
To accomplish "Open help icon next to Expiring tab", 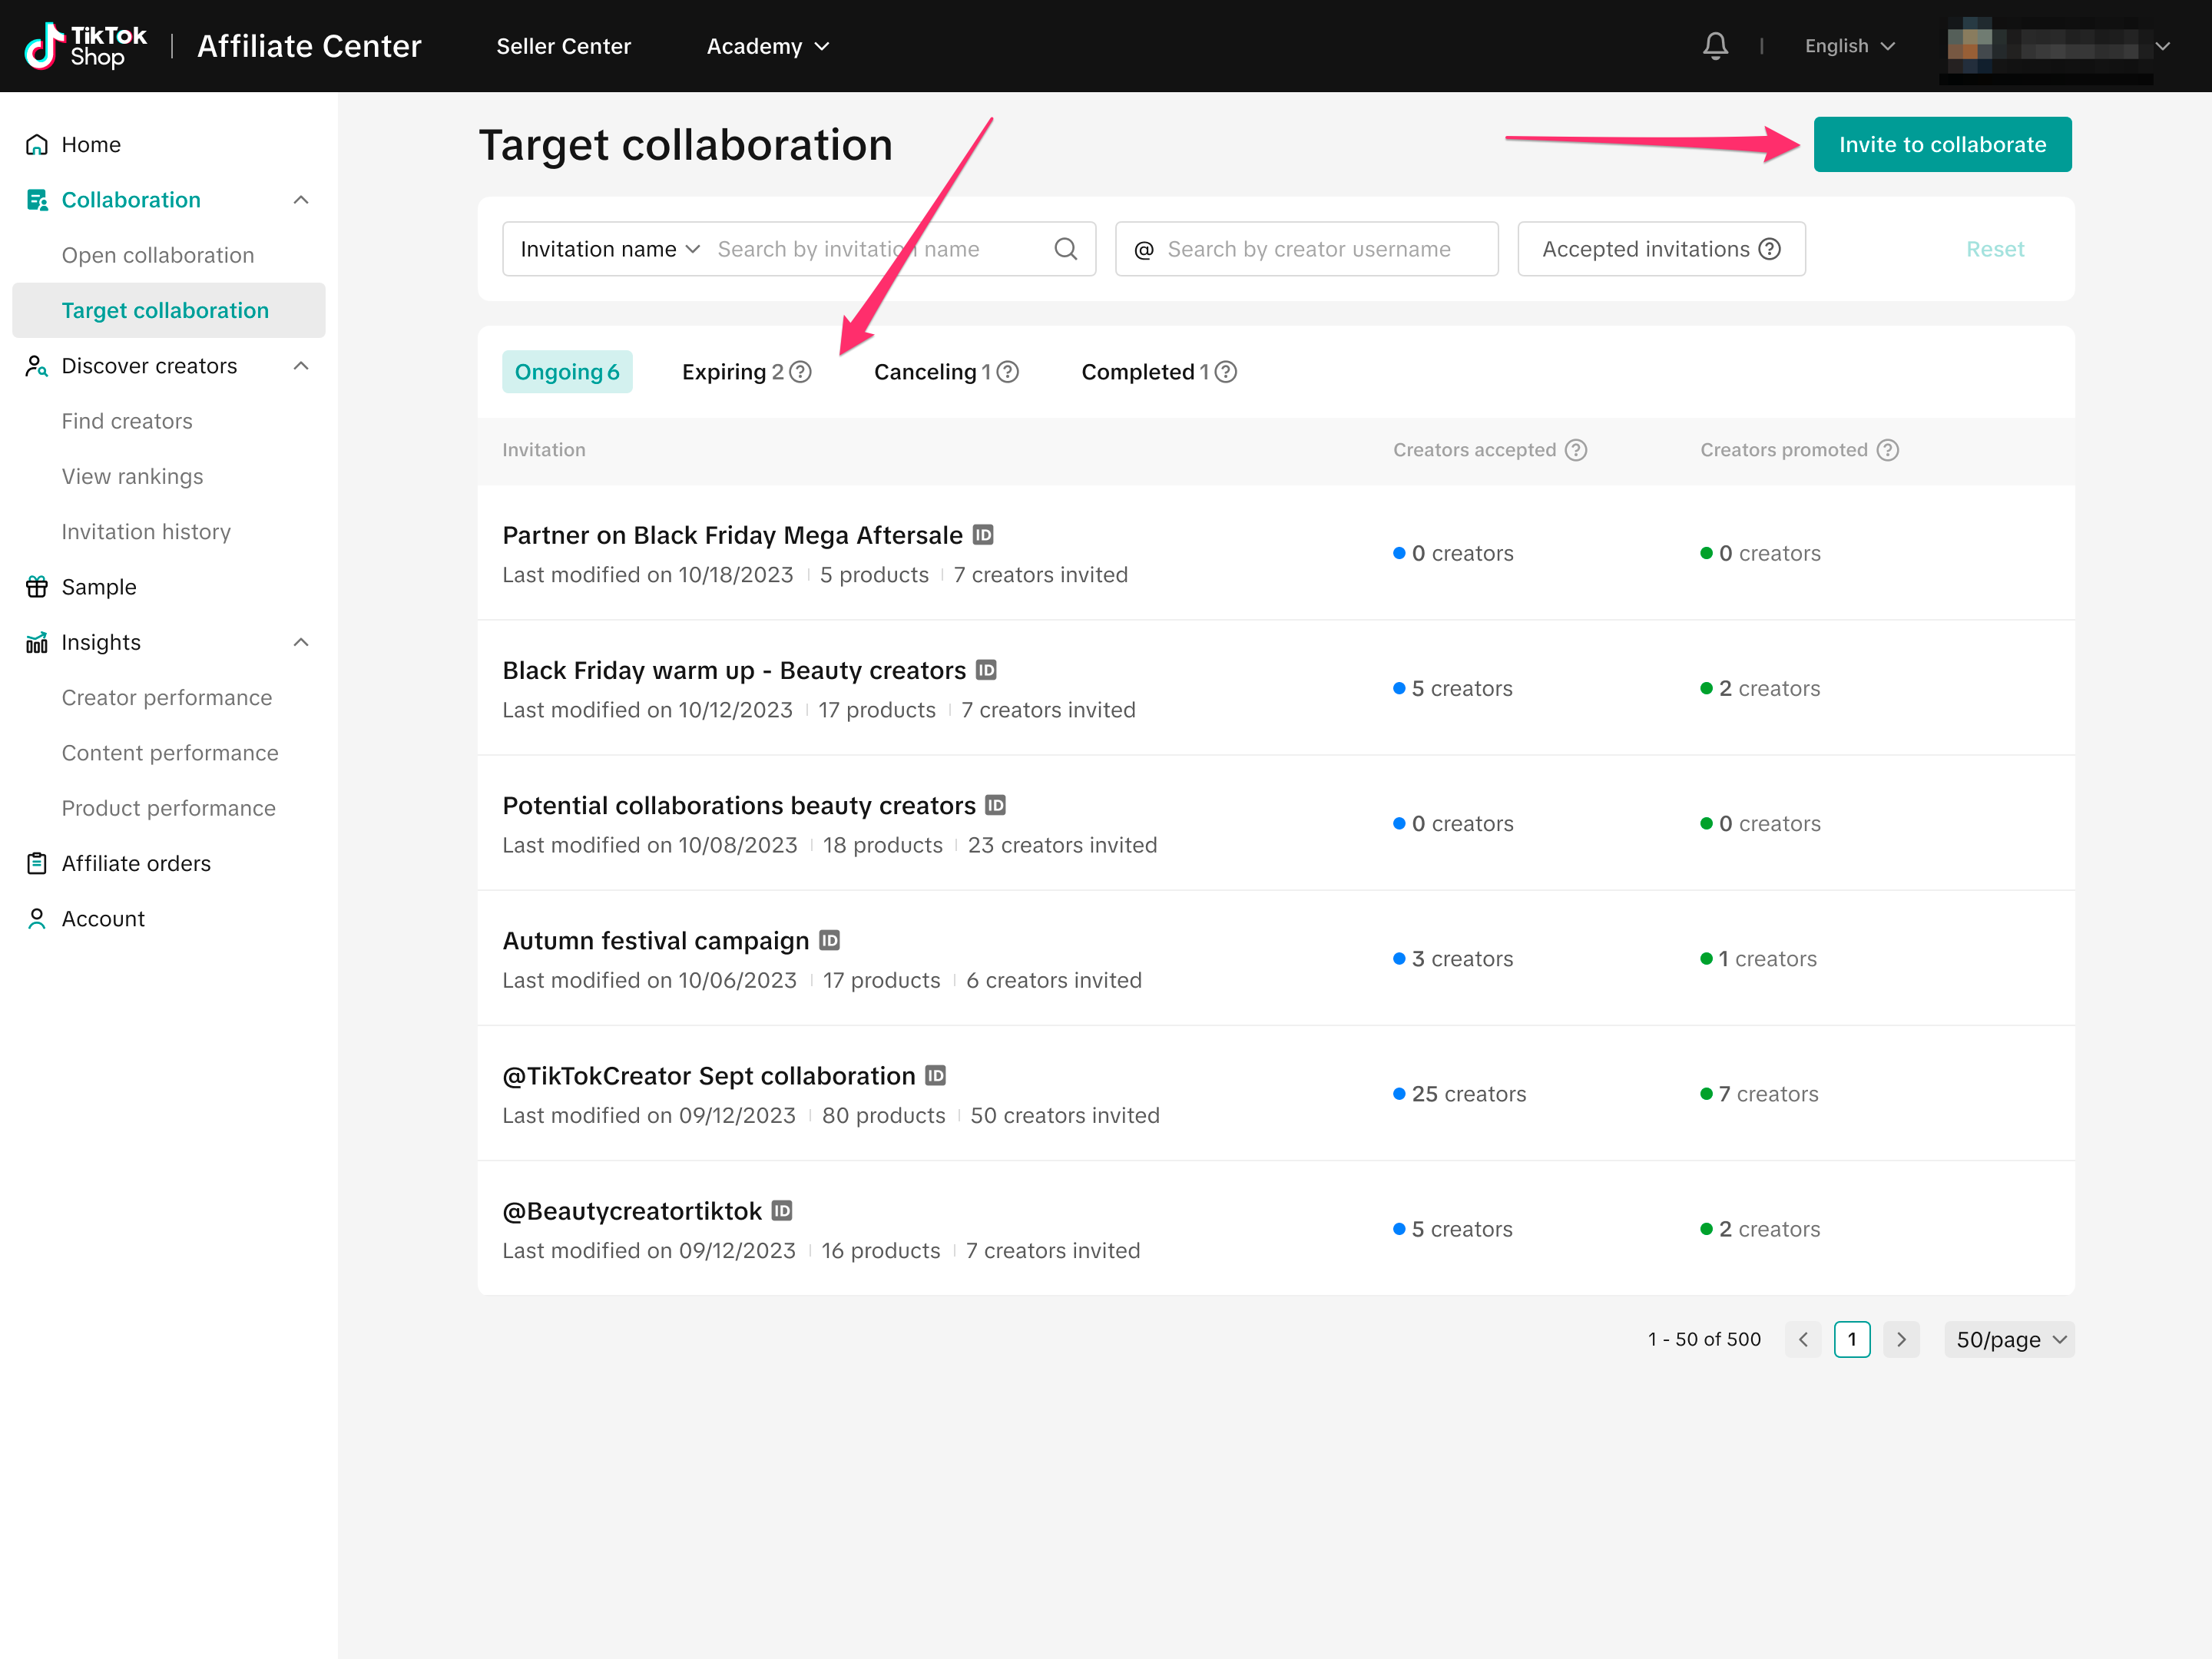I will coord(800,372).
